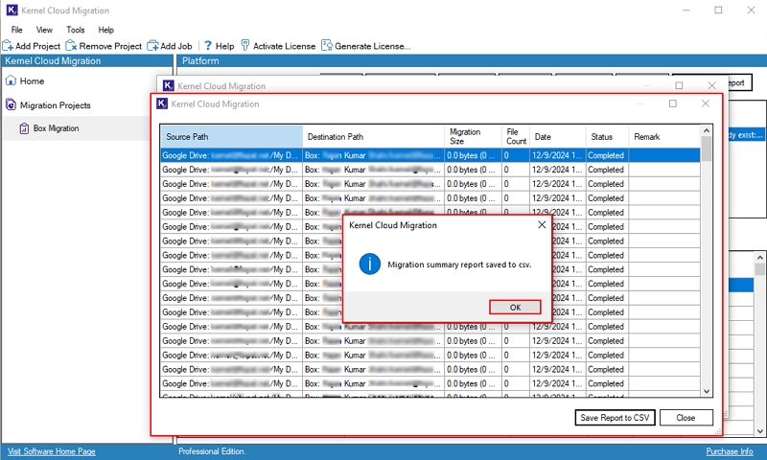Click the Professional Edition status bar text
The height and width of the screenshot is (460, 767).
pos(212,451)
